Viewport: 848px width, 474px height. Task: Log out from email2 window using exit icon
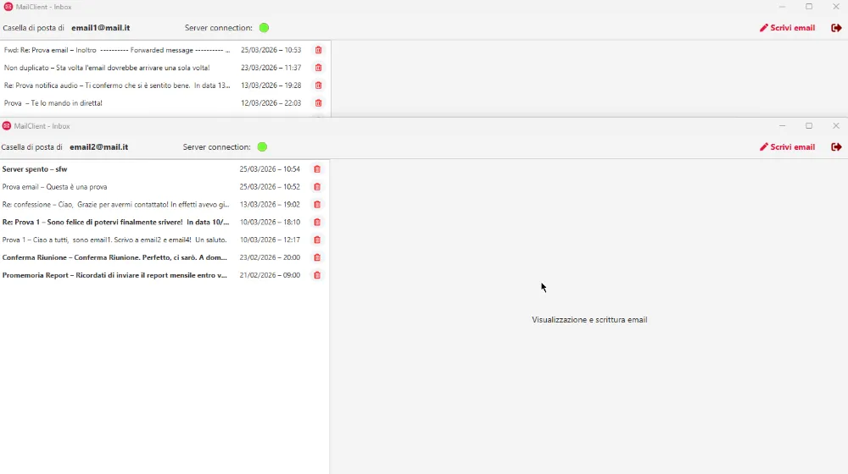pyautogui.click(x=836, y=146)
